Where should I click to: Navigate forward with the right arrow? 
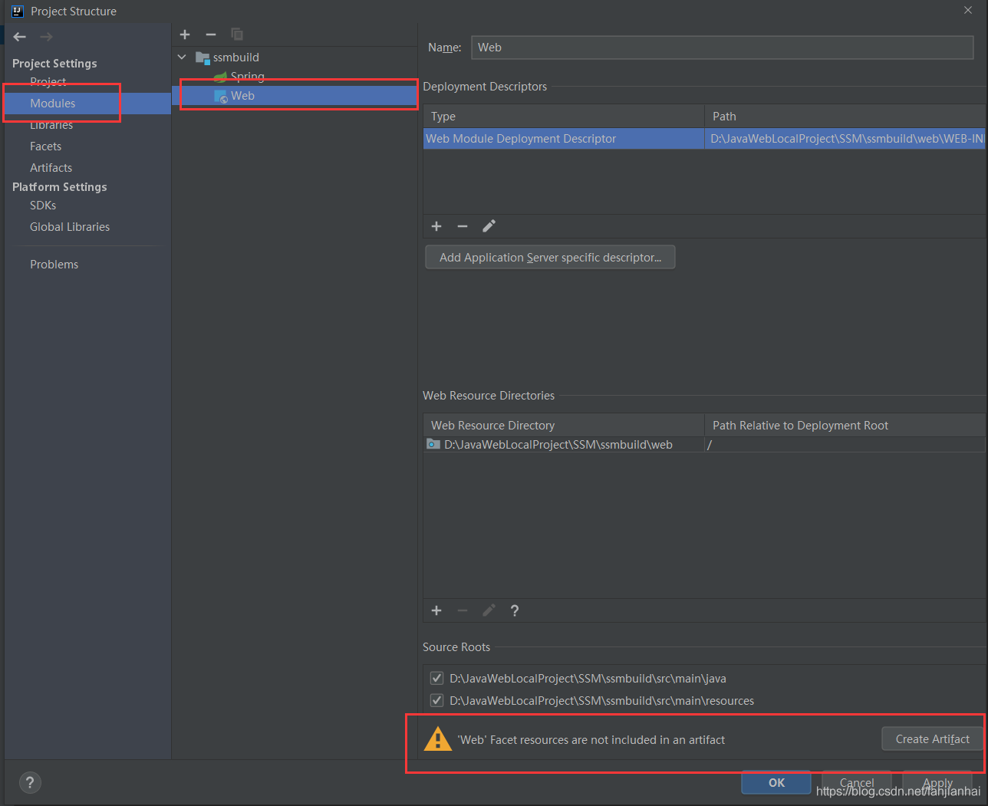pyautogui.click(x=46, y=37)
